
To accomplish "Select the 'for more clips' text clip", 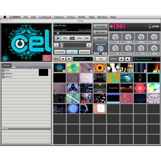I will tap(113, 88).
